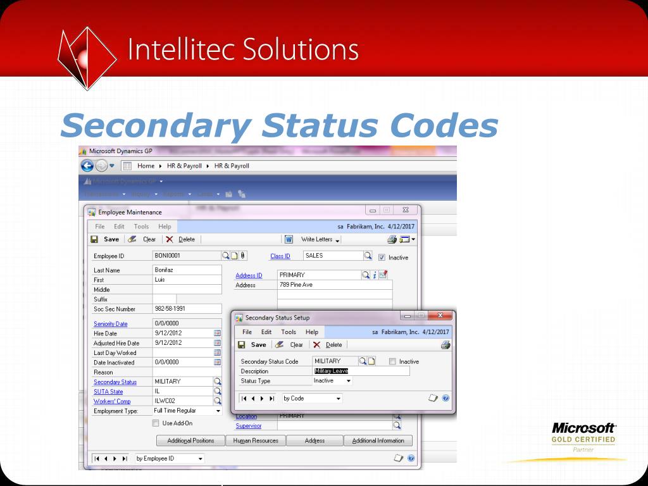Toggle the Inactive checkbox in Employee Maintenance
The width and height of the screenshot is (648, 486).
(x=382, y=258)
